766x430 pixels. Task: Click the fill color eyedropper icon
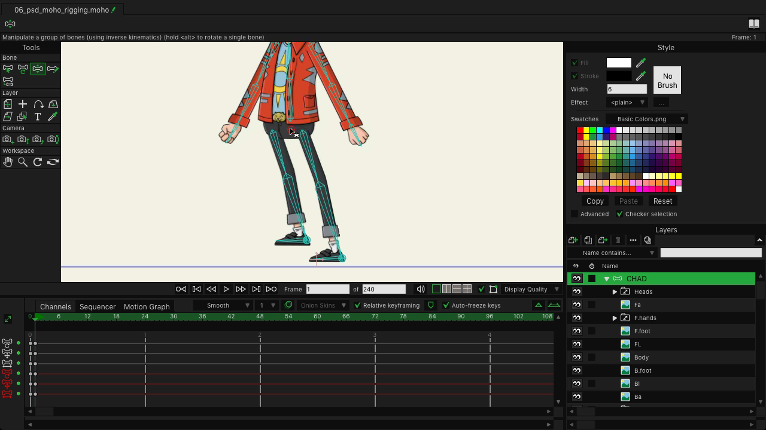(641, 63)
